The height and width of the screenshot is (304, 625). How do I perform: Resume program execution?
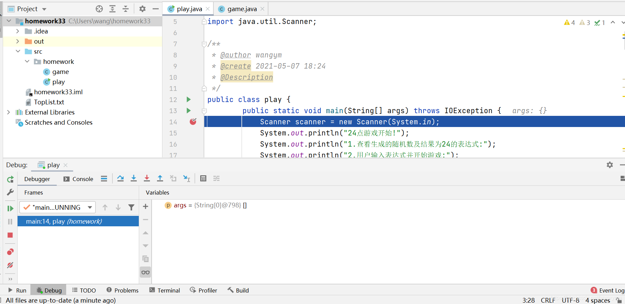(10, 208)
